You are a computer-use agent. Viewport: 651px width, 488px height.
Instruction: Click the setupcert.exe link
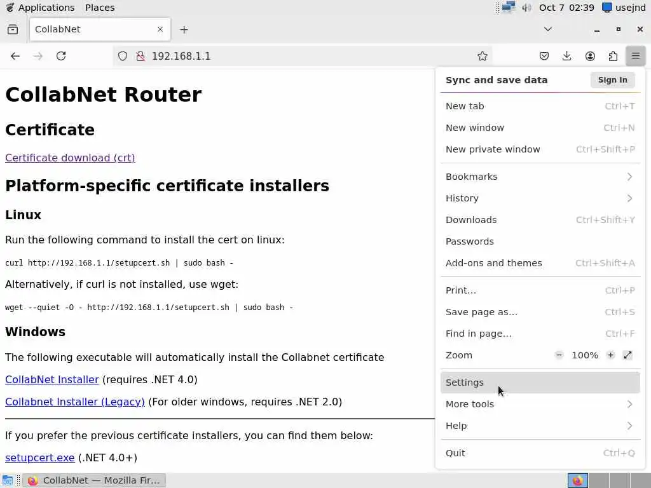(x=40, y=457)
